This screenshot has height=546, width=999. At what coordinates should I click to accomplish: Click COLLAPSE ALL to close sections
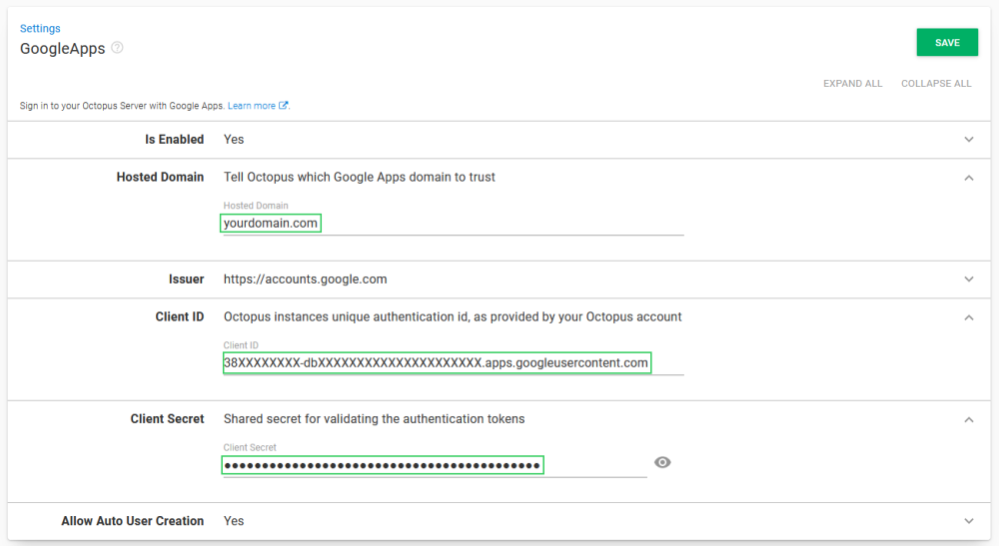pyautogui.click(x=936, y=84)
